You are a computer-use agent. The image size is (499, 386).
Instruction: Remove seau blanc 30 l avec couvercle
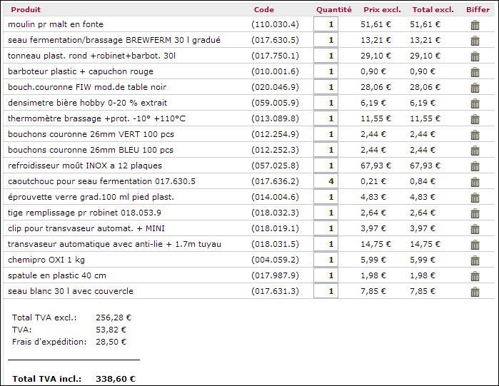pyautogui.click(x=475, y=292)
